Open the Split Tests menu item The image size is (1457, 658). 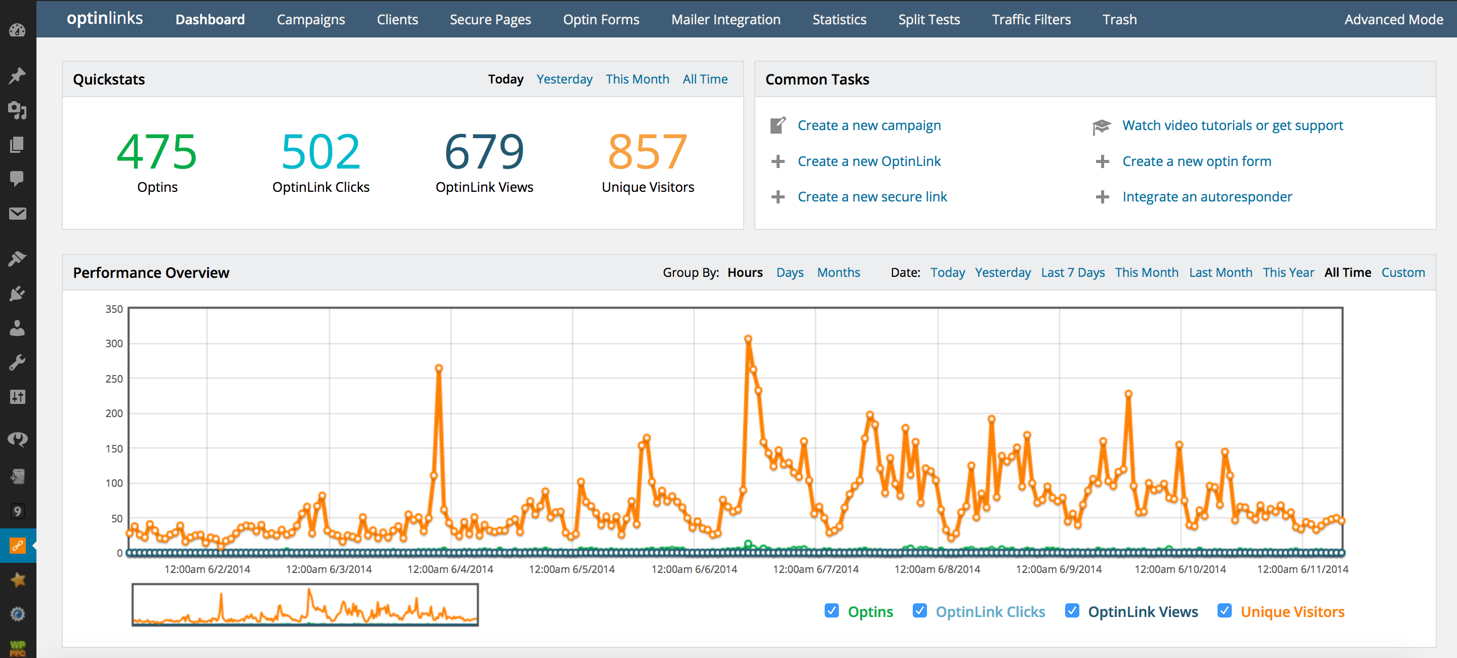click(x=929, y=19)
